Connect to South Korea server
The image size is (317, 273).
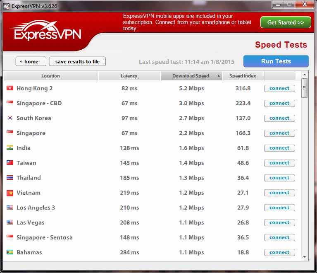(279, 118)
